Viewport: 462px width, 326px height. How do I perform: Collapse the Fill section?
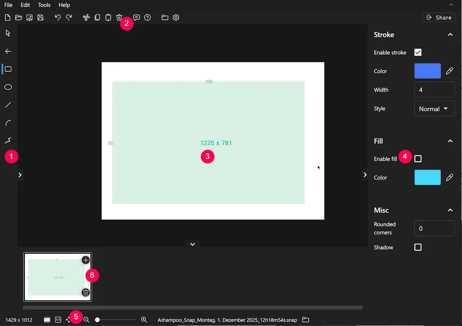pos(450,141)
